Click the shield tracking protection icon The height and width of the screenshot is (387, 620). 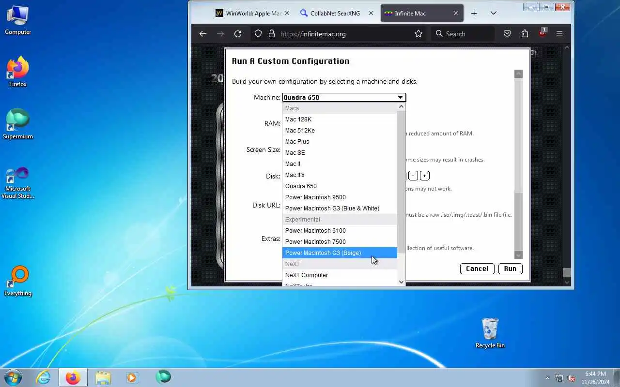[258, 33]
